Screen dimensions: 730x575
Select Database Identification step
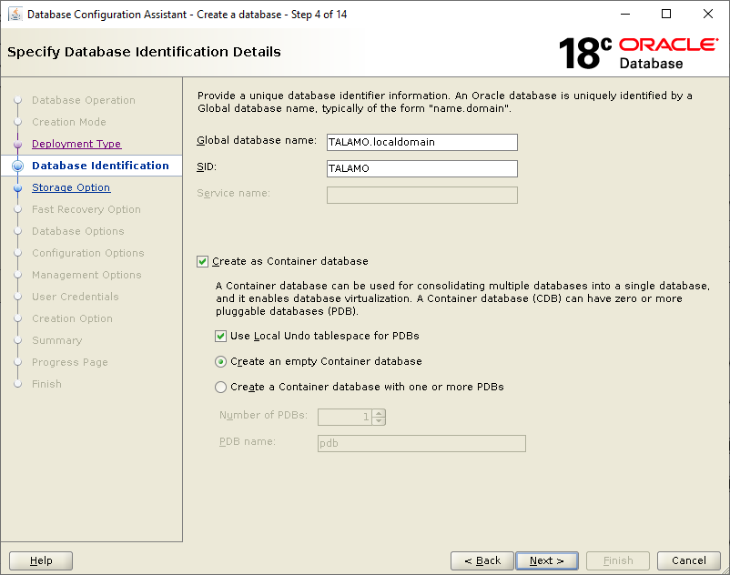tap(100, 166)
